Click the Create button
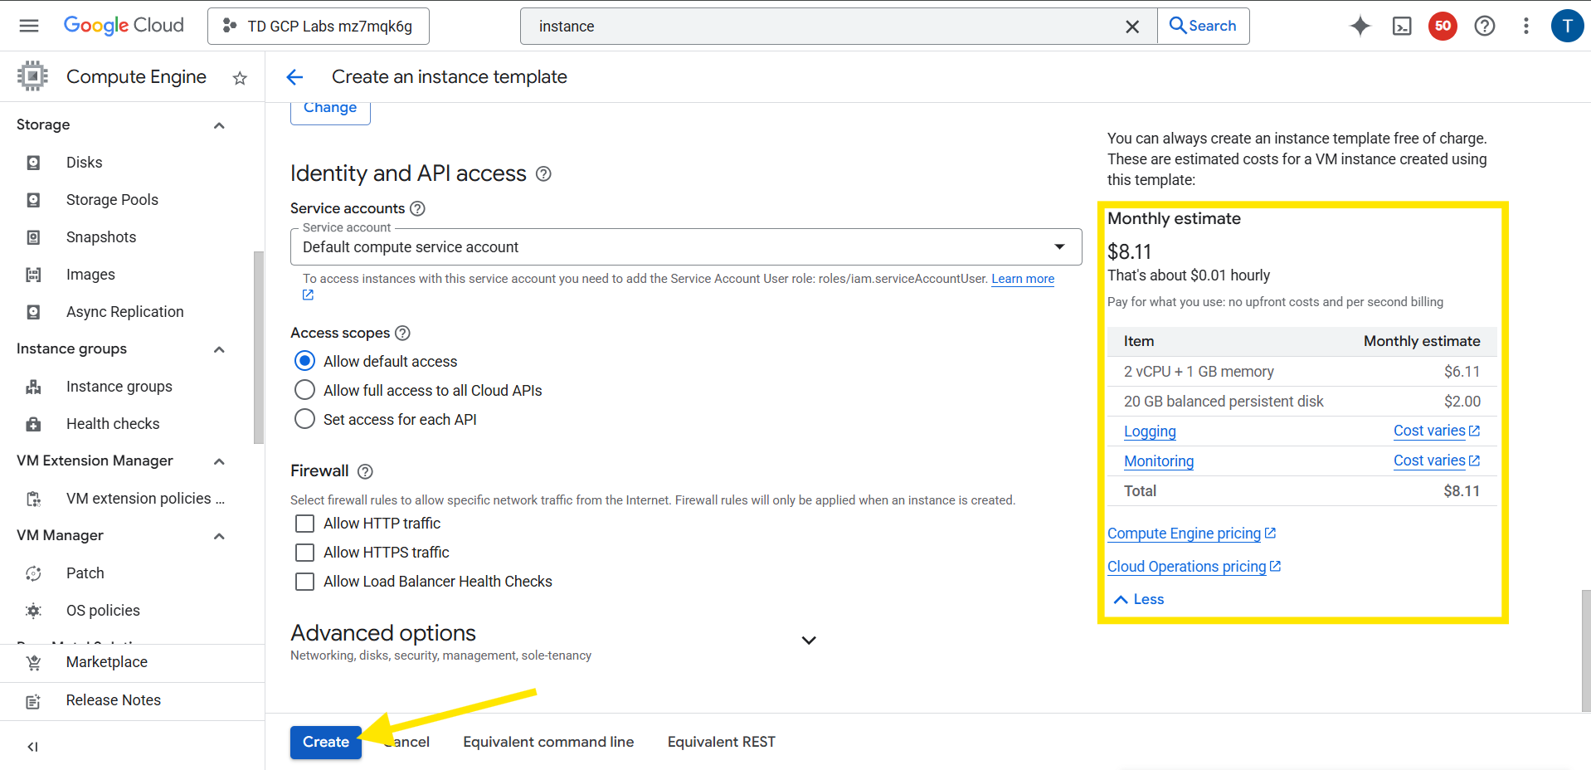 tap(325, 742)
